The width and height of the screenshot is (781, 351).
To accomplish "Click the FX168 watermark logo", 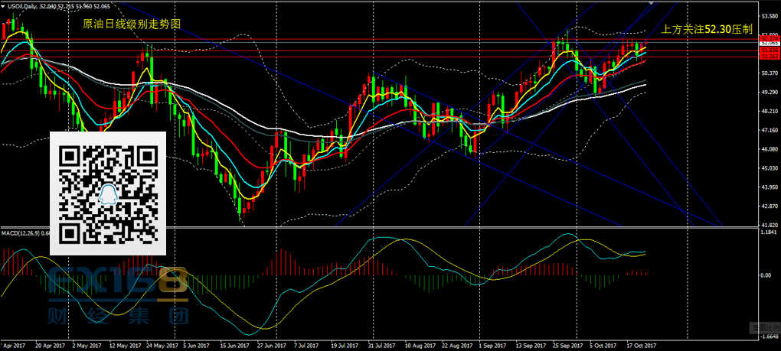I will 119,283.
